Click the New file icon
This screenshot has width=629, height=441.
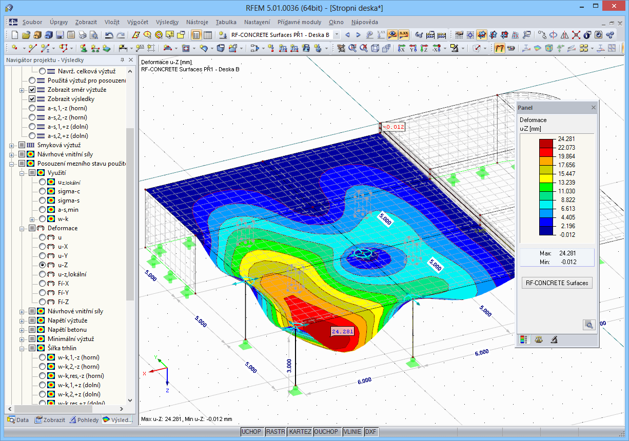coord(14,35)
